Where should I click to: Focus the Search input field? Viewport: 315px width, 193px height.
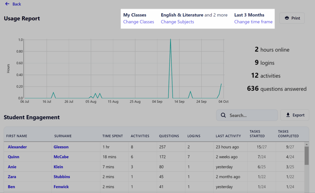click(247, 115)
